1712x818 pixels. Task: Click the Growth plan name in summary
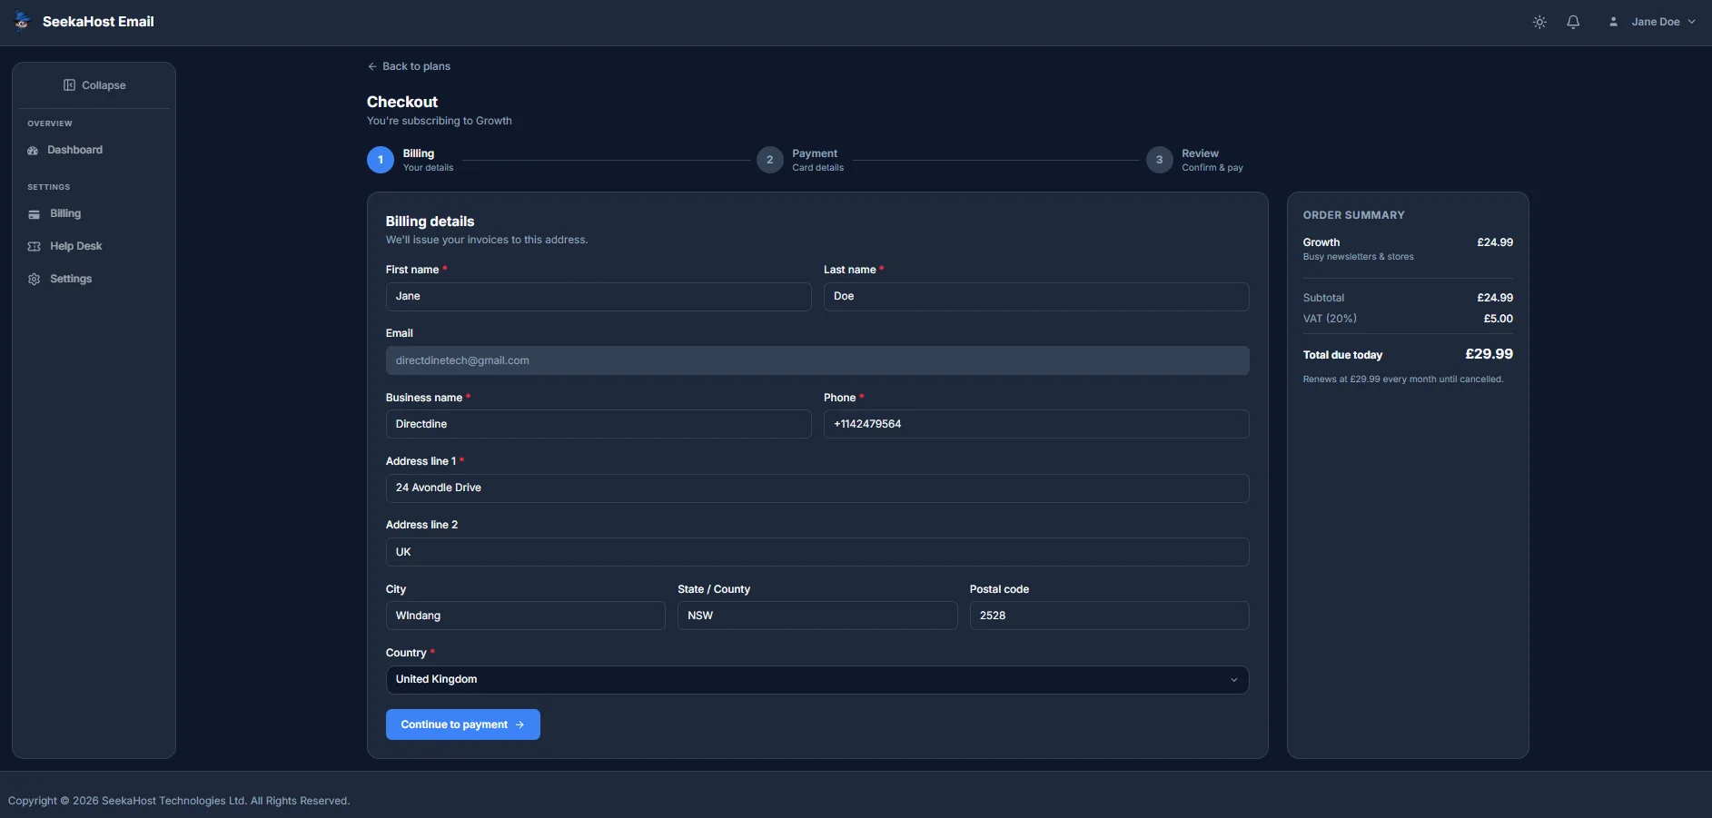coord(1321,242)
